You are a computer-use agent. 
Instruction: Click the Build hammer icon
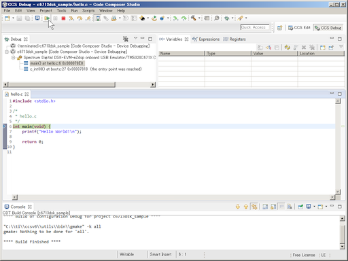click(193, 18)
